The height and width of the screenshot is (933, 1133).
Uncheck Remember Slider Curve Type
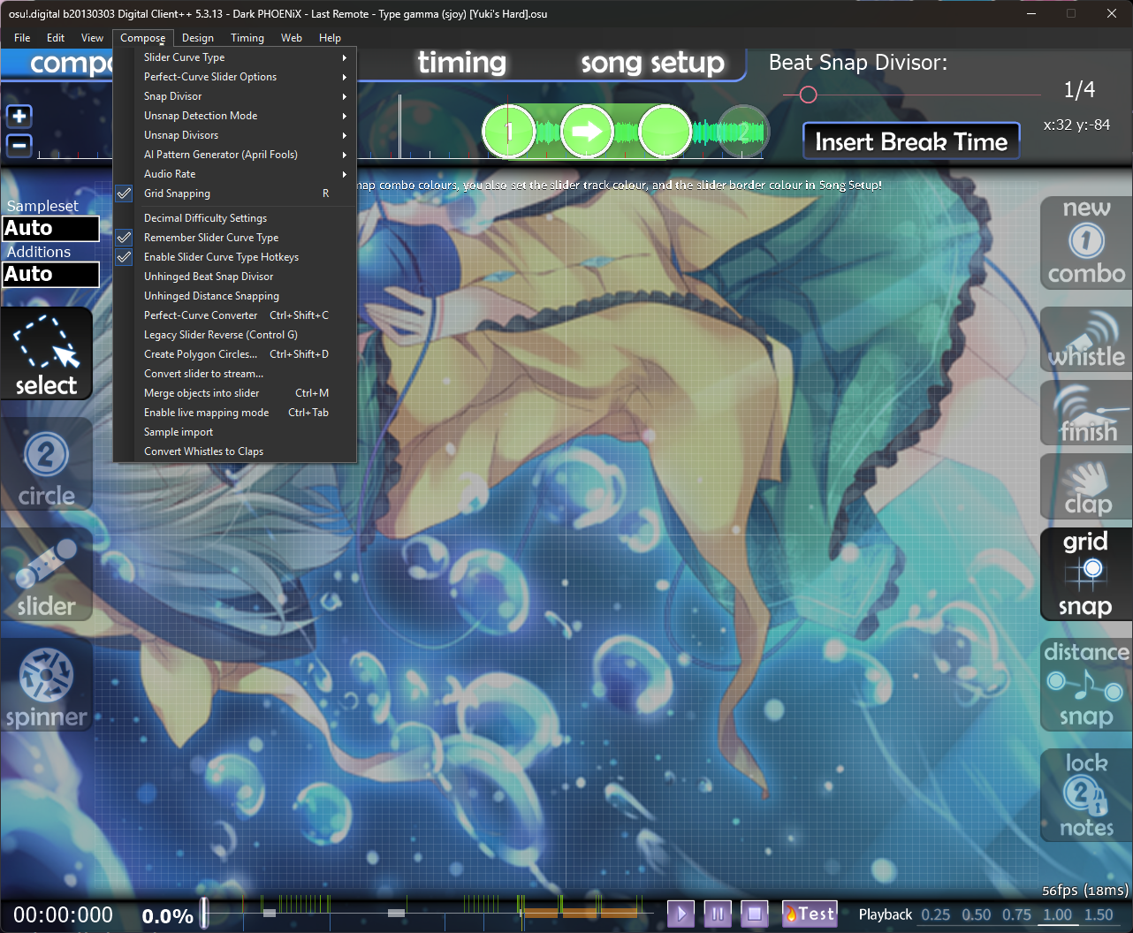pos(235,238)
